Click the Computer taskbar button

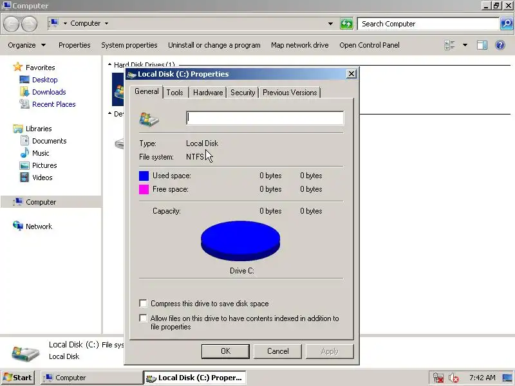[91, 378]
